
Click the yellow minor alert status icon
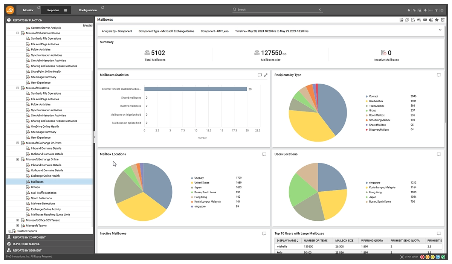click(x=433, y=257)
